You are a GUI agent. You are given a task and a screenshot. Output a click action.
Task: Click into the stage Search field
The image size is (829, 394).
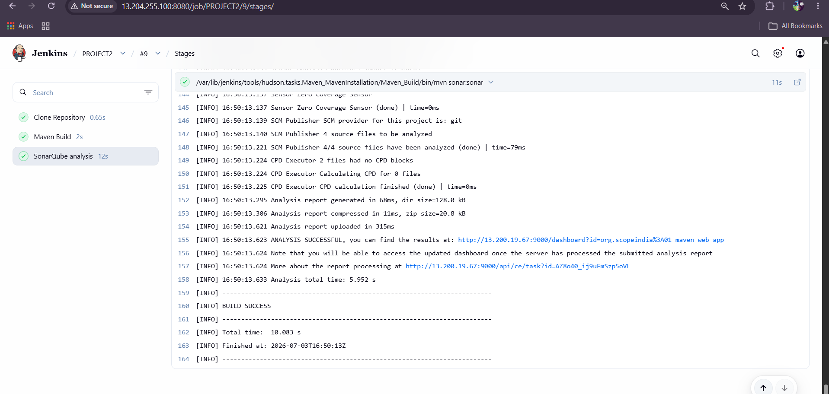pyautogui.click(x=86, y=92)
